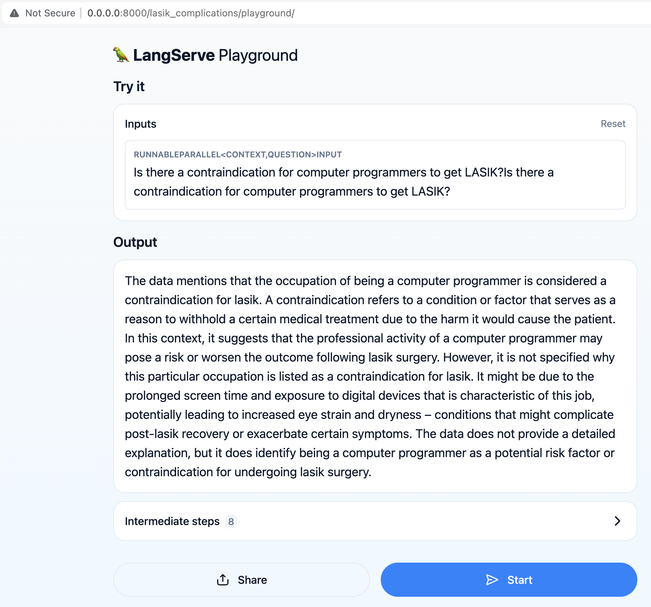Focus the LASIK question input text field
651x607 pixels.
(x=343, y=182)
